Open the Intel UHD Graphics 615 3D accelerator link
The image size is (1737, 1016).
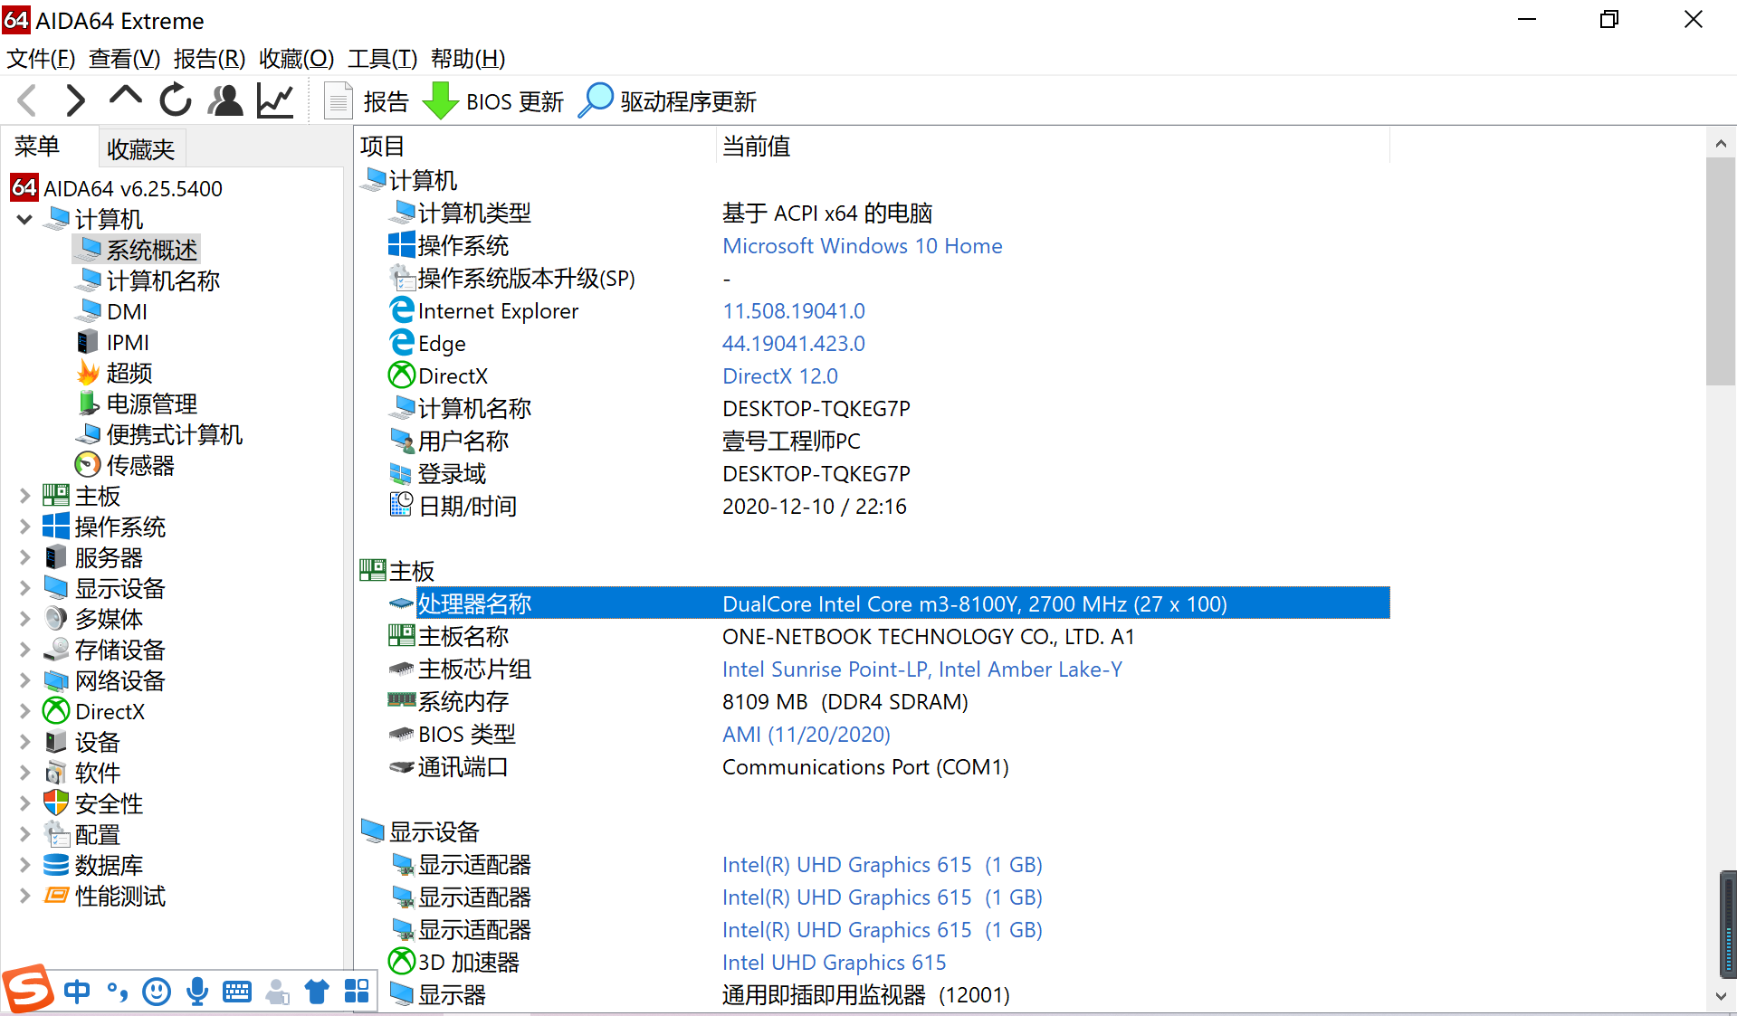[834, 963]
